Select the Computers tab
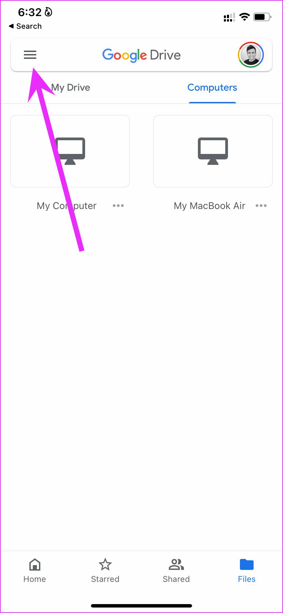The image size is (283, 613). [x=212, y=88]
